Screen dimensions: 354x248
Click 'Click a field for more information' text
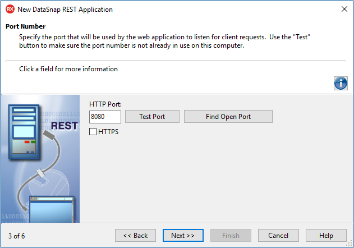click(x=68, y=69)
